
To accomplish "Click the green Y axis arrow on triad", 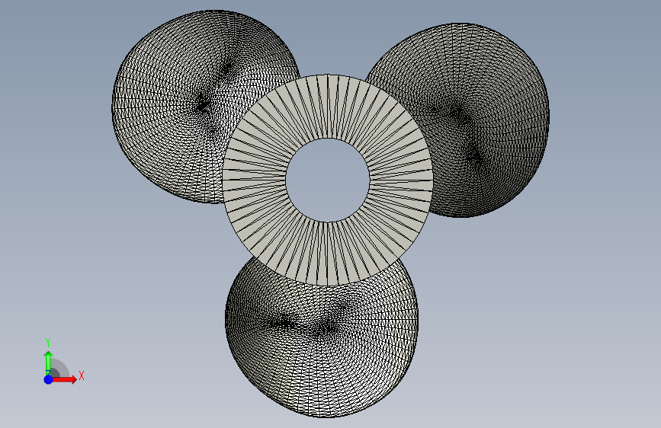I will (48, 363).
